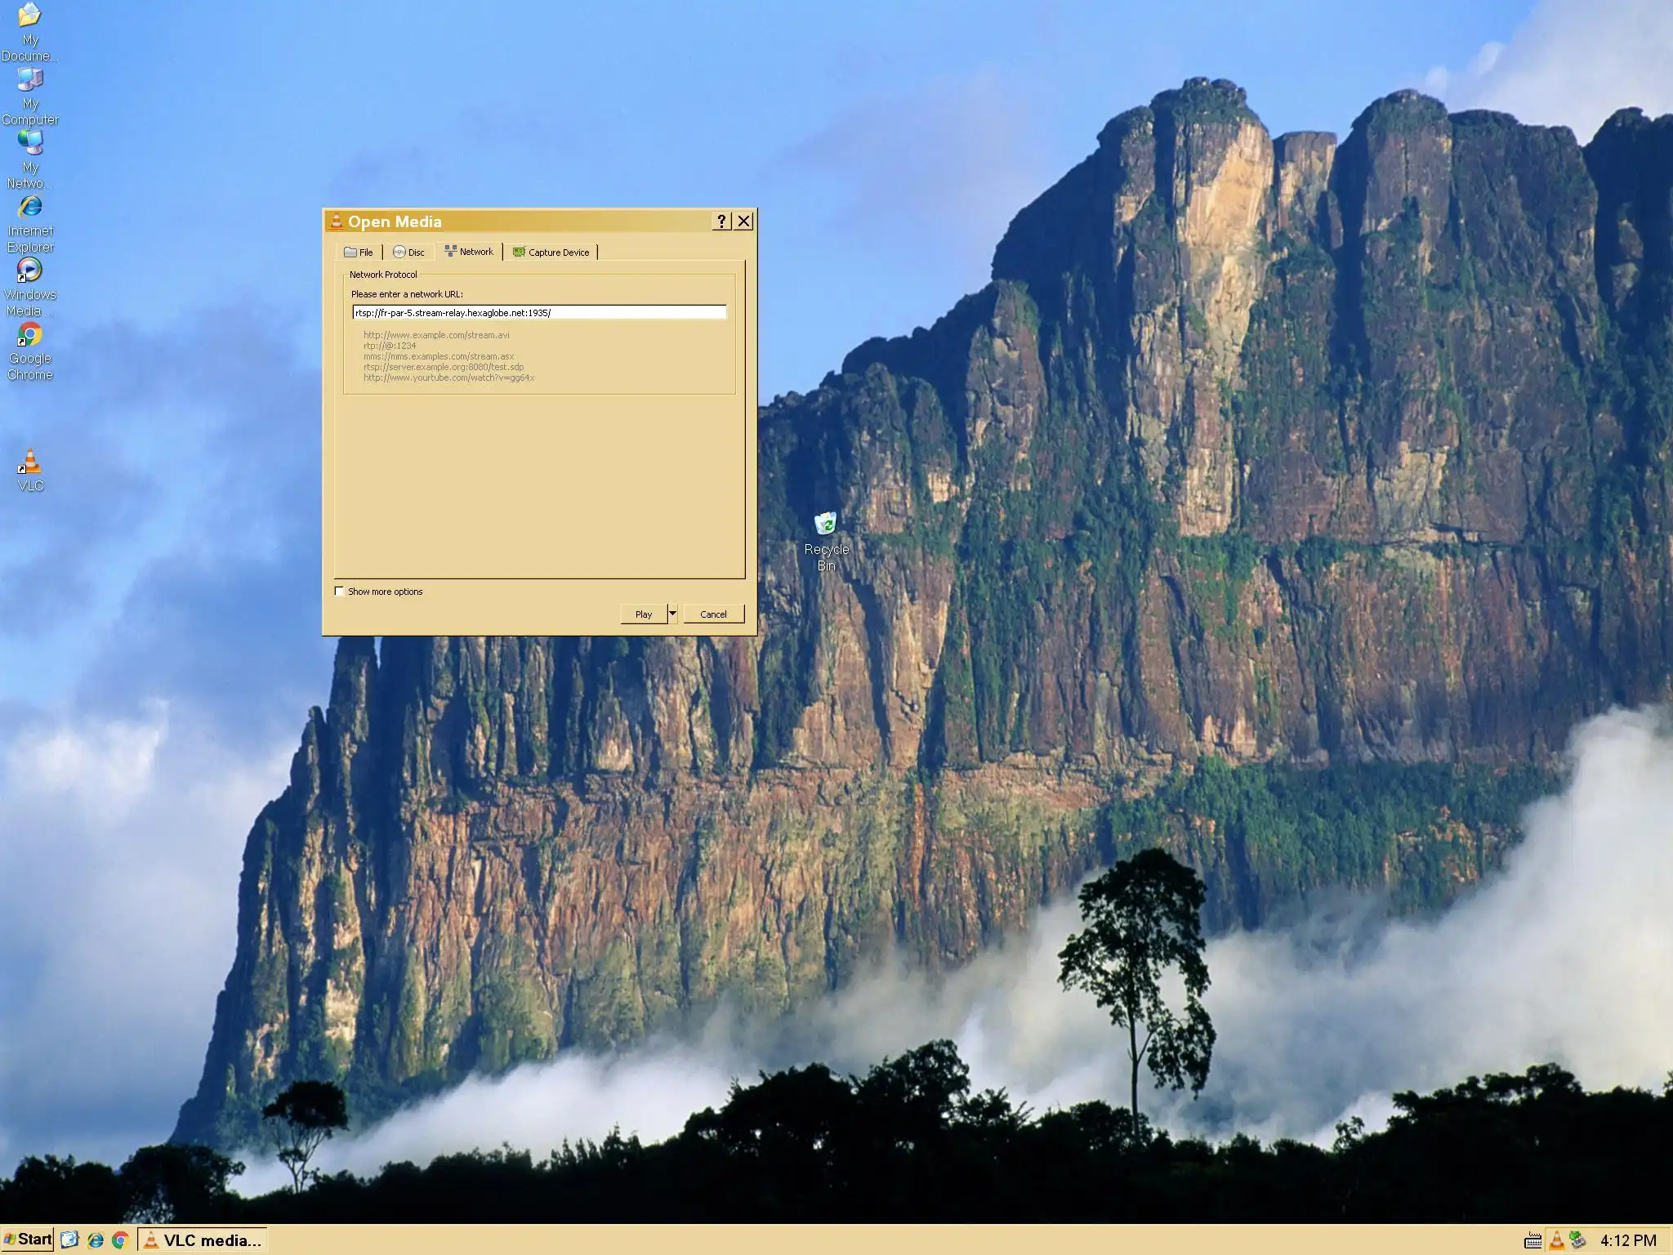Select the Recycle Bin icon
Screen dimensions: 1673x1255
[x=826, y=524]
